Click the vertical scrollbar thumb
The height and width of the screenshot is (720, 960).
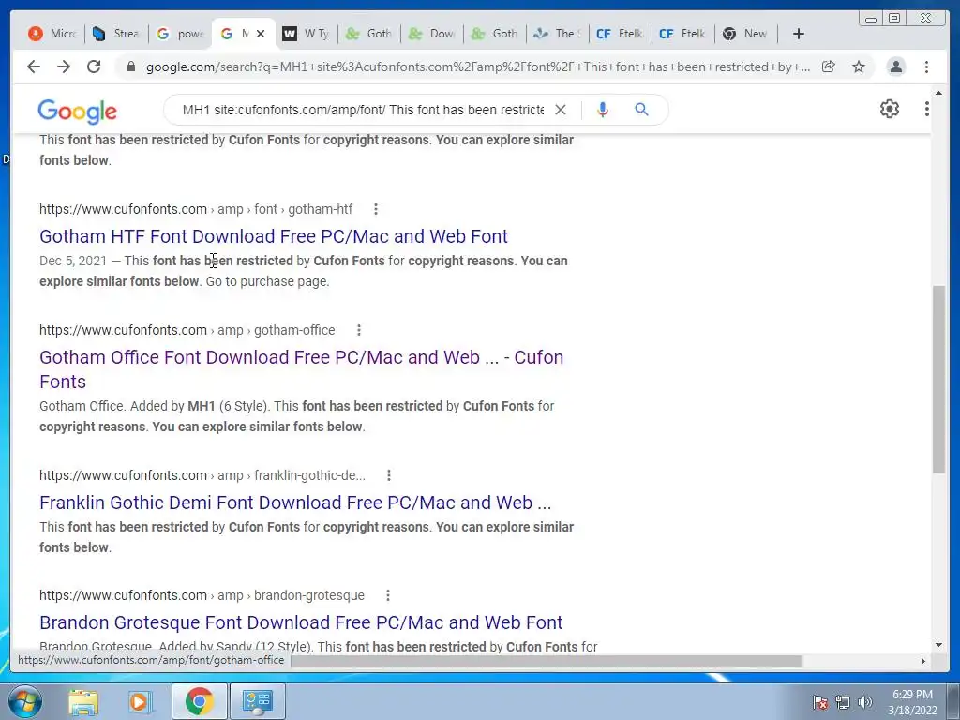938,379
